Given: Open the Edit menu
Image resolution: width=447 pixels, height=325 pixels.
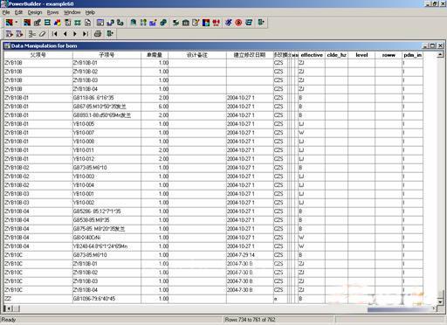Looking at the screenshot, I should click(18, 12).
